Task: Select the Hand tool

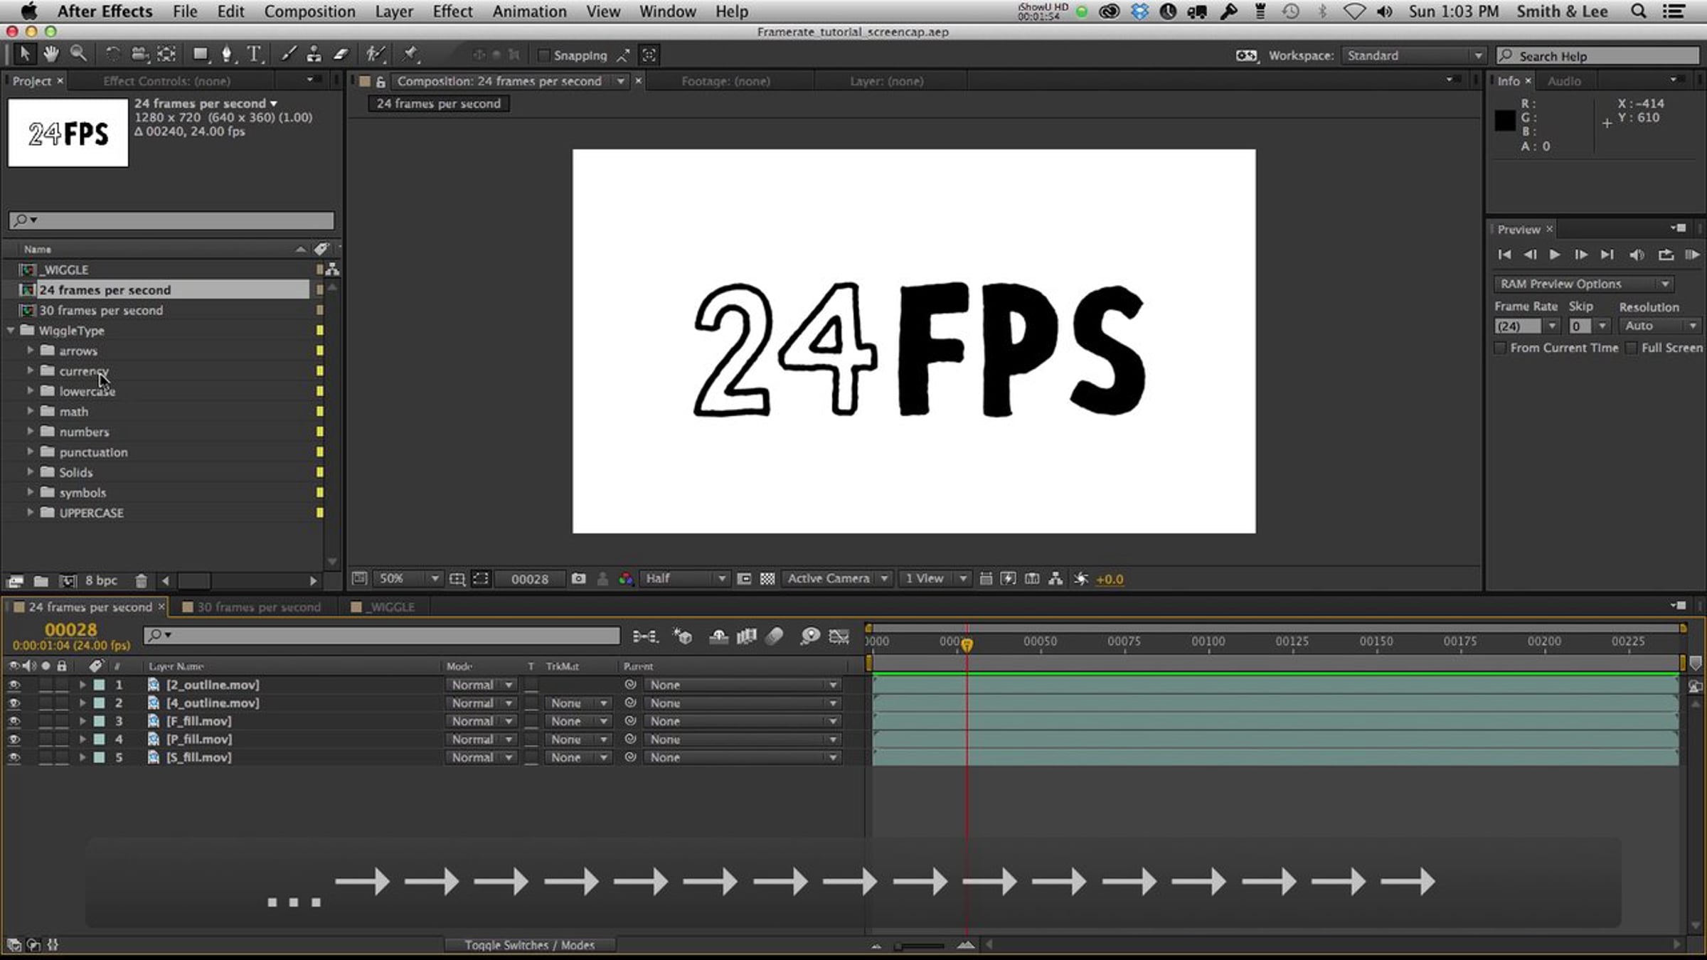Action: [x=50, y=54]
